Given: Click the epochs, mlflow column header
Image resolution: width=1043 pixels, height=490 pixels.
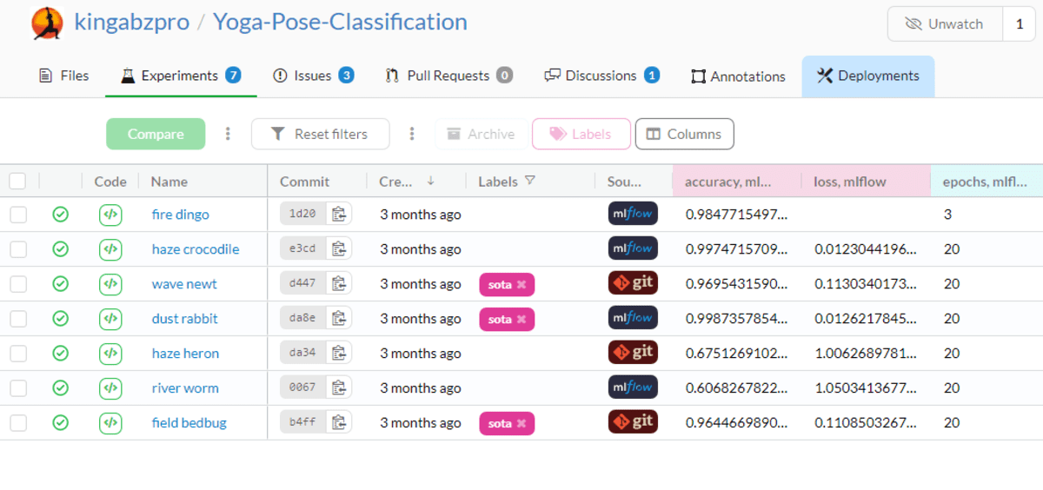Looking at the screenshot, I should click(x=987, y=182).
